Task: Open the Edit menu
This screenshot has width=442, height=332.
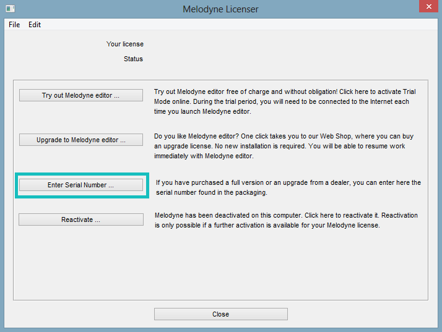Action: click(x=35, y=25)
